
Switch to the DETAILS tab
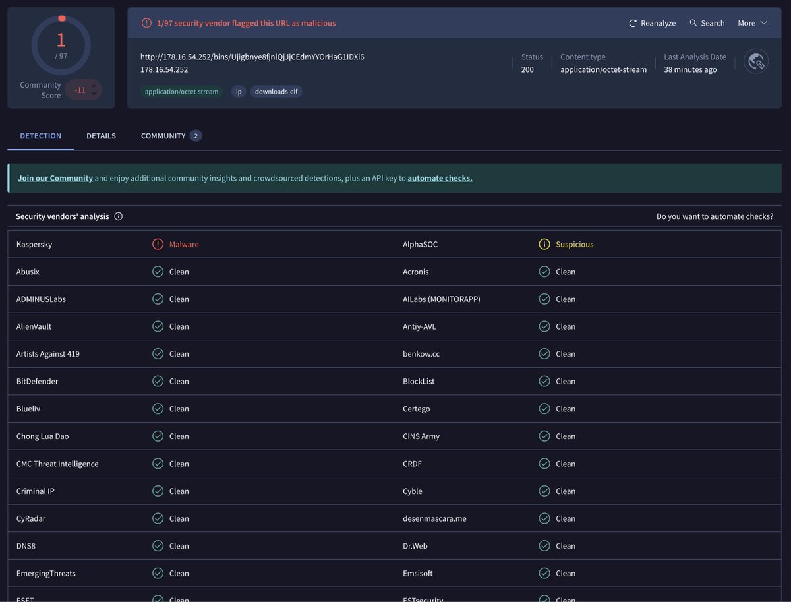pos(101,136)
